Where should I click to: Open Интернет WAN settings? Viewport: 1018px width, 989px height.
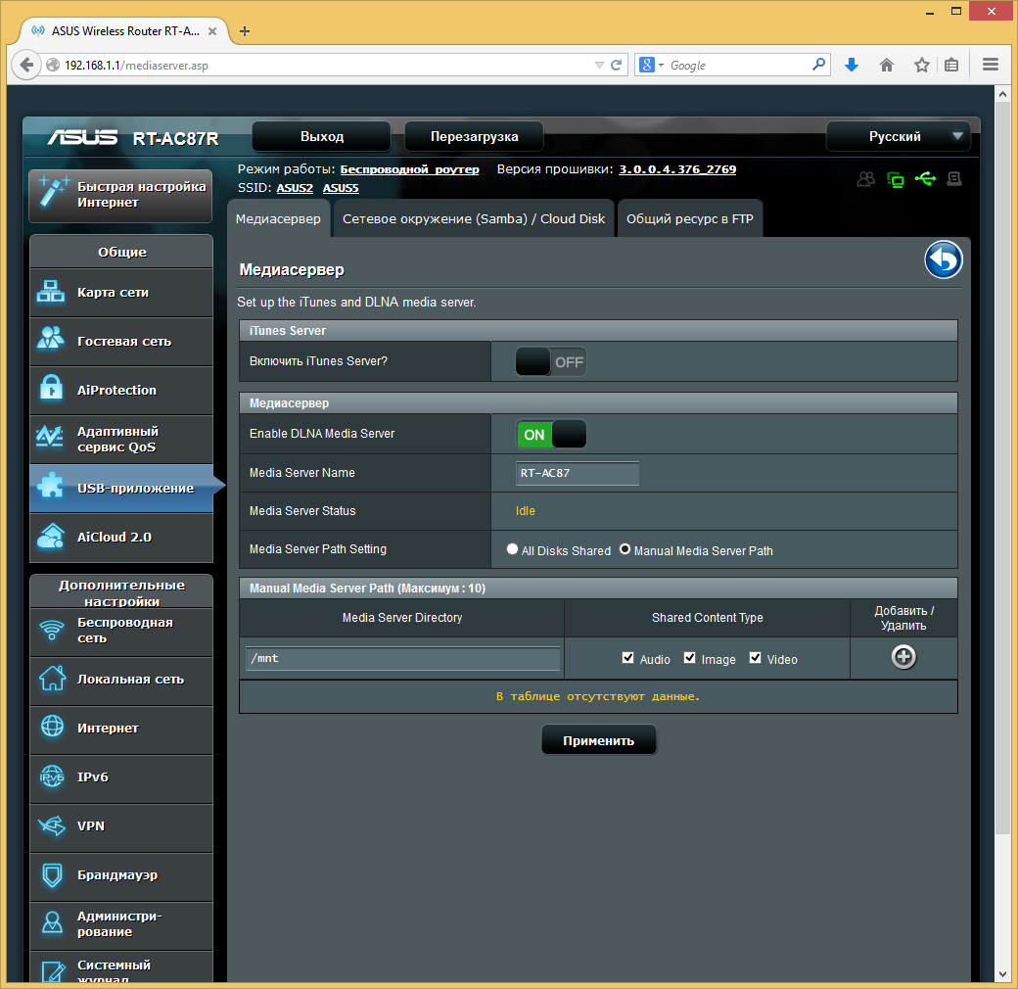tap(121, 729)
